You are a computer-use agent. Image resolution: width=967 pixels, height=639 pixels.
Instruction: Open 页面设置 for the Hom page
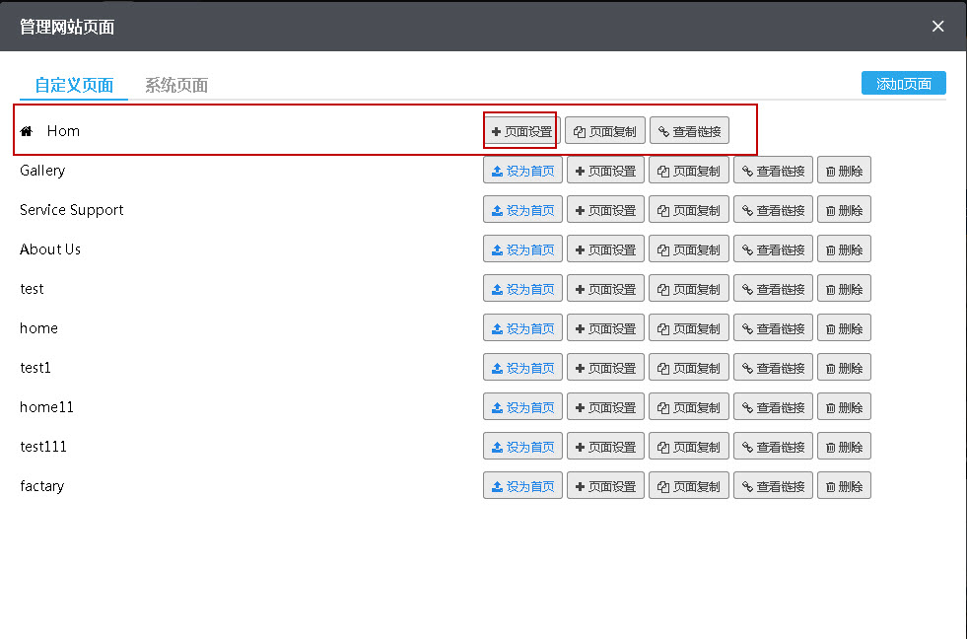(521, 131)
